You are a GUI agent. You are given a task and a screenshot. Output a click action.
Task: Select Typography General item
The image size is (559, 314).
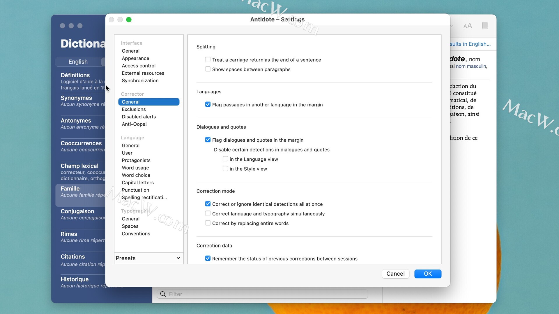coord(130,219)
